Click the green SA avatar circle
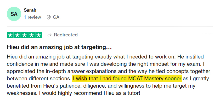The image size is (220, 98). (14, 14)
